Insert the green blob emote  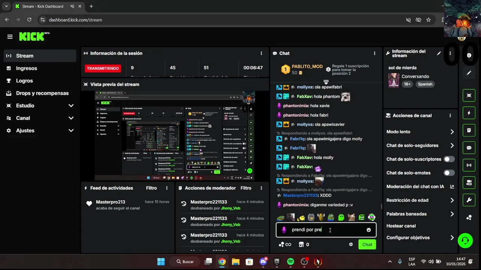coord(341,217)
